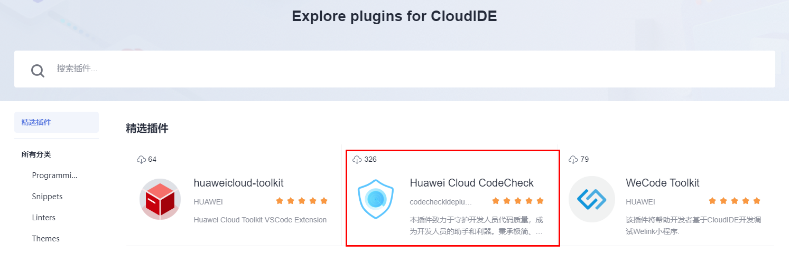Click the star rating of Huawei Cloud CodeCheck
Viewport: 789px width, 254px height.
(x=518, y=201)
